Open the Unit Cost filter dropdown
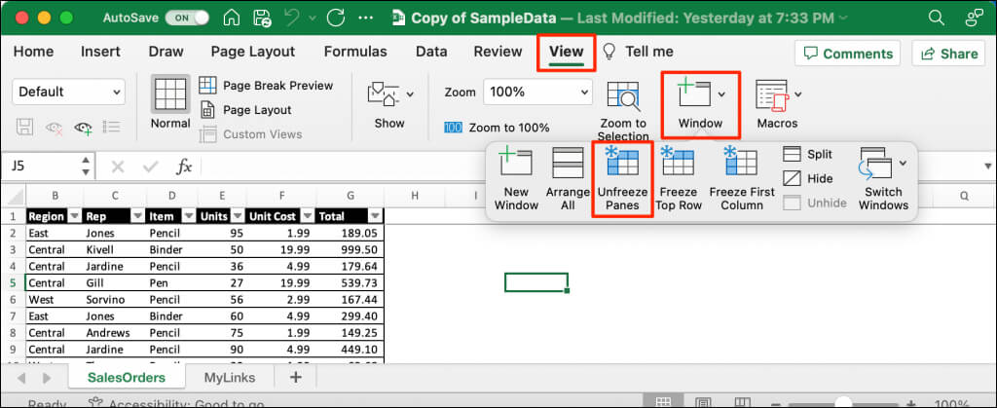997x408 pixels. point(307,216)
